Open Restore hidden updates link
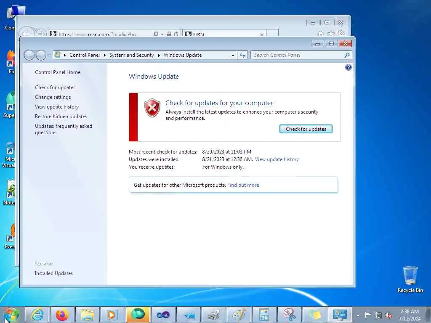This screenshot has height=323, width=431. (x=61, y=116)
